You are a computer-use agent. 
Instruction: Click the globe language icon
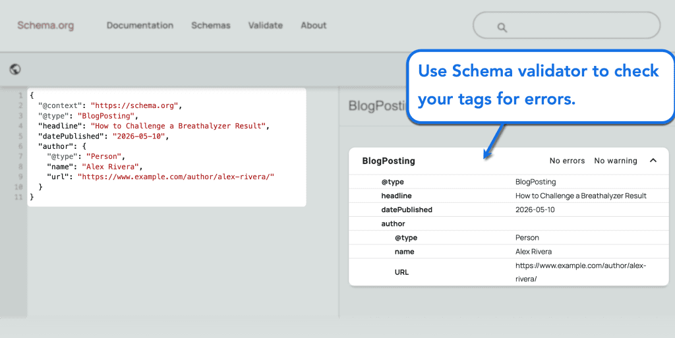[x=15, y=69]
